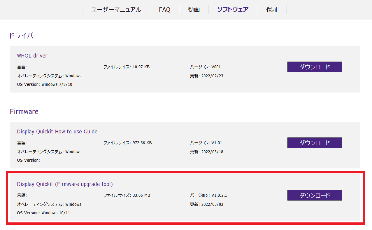Select file size 972.36 KB text
372x230 pixels.
click(x=127, y=143)
